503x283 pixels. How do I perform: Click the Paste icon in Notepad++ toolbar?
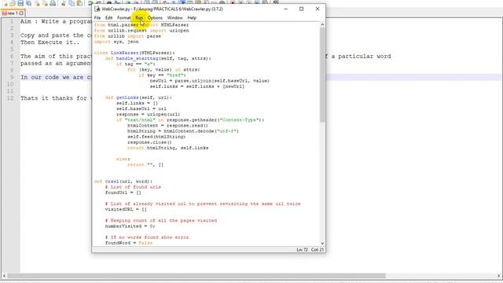79,3
